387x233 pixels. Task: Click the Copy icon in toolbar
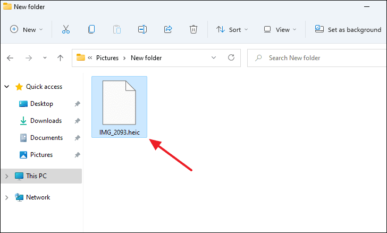coord(91,30)
